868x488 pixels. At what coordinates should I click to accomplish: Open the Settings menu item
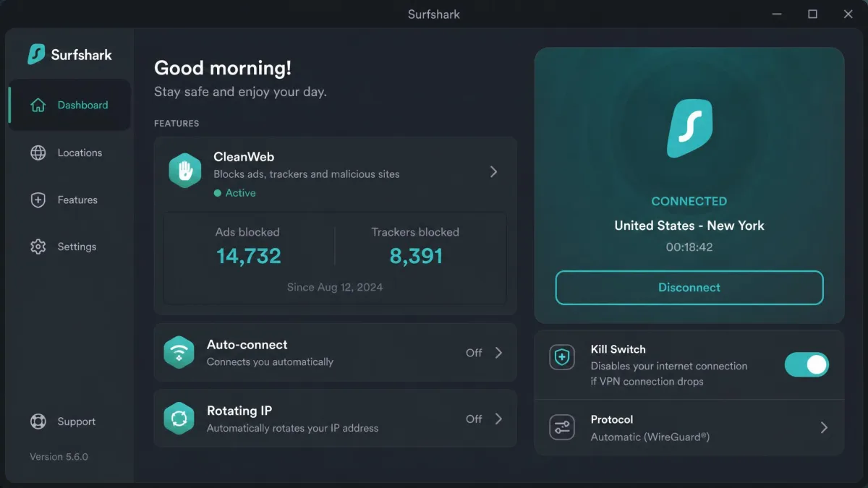(69, 247)
